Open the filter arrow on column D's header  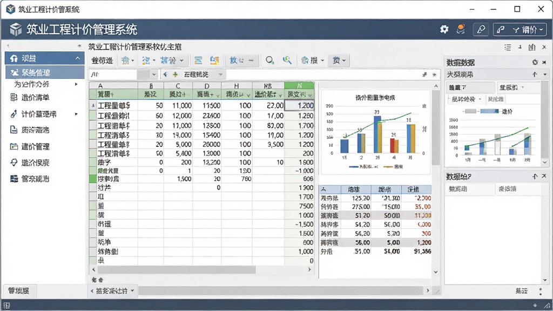218,95
